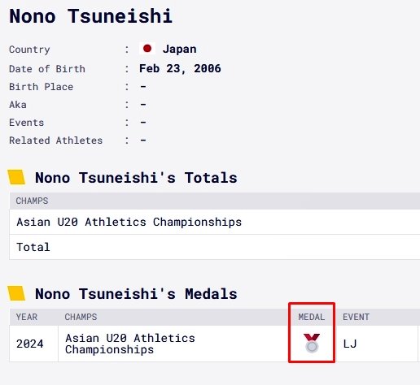420x385 pixels.
Task: Click the Total row in Totals table
Action: pos(215,247)
